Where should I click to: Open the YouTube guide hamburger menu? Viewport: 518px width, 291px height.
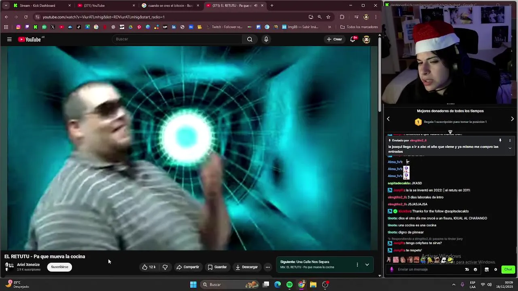[9, 39]
